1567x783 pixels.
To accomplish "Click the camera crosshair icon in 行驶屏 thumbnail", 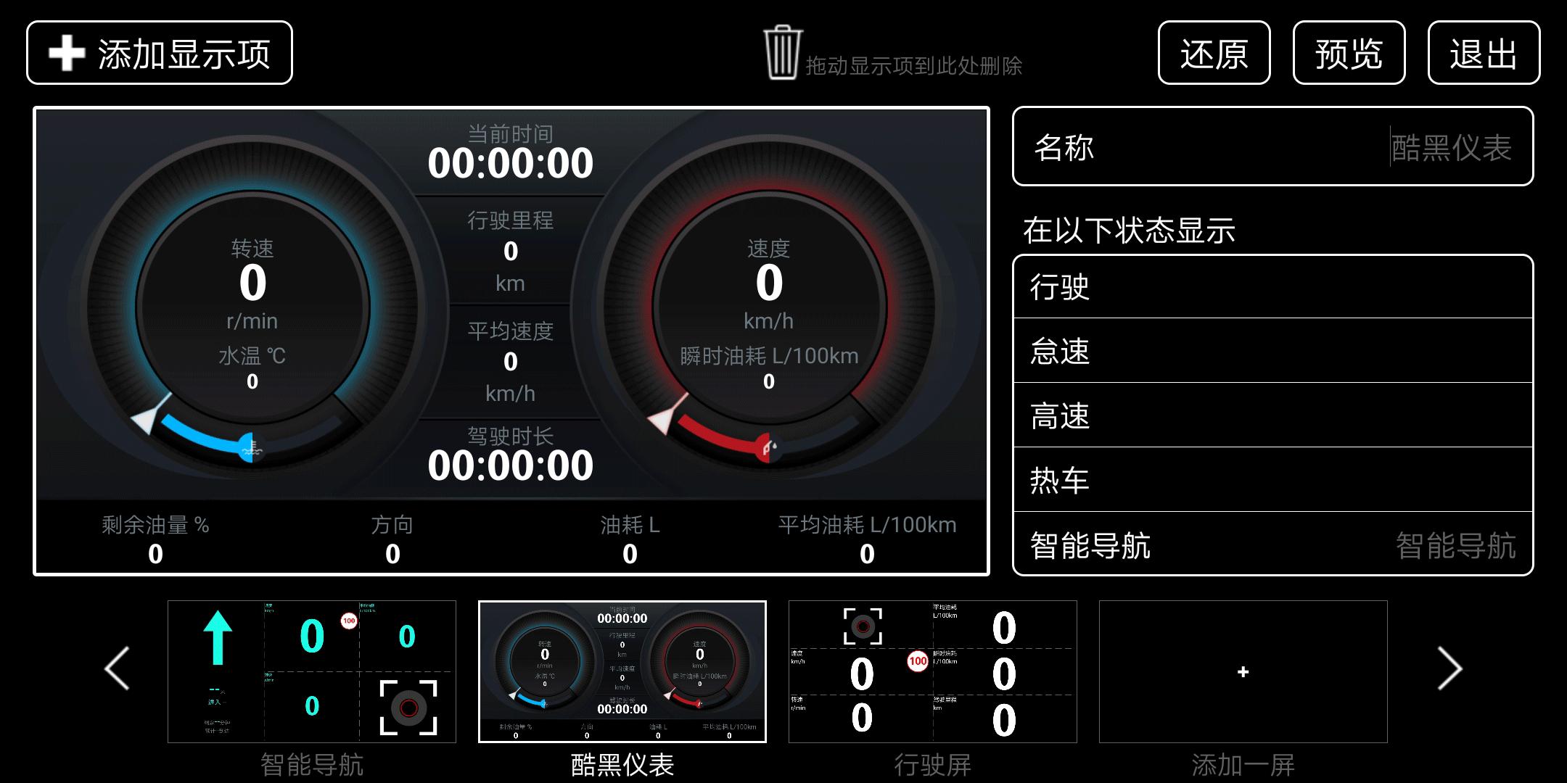I will 863,625.
